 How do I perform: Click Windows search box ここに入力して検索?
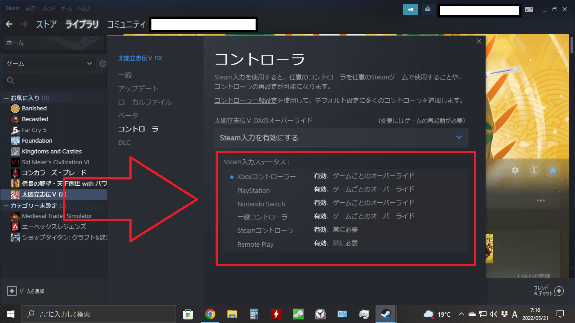(x=99, y=314)
